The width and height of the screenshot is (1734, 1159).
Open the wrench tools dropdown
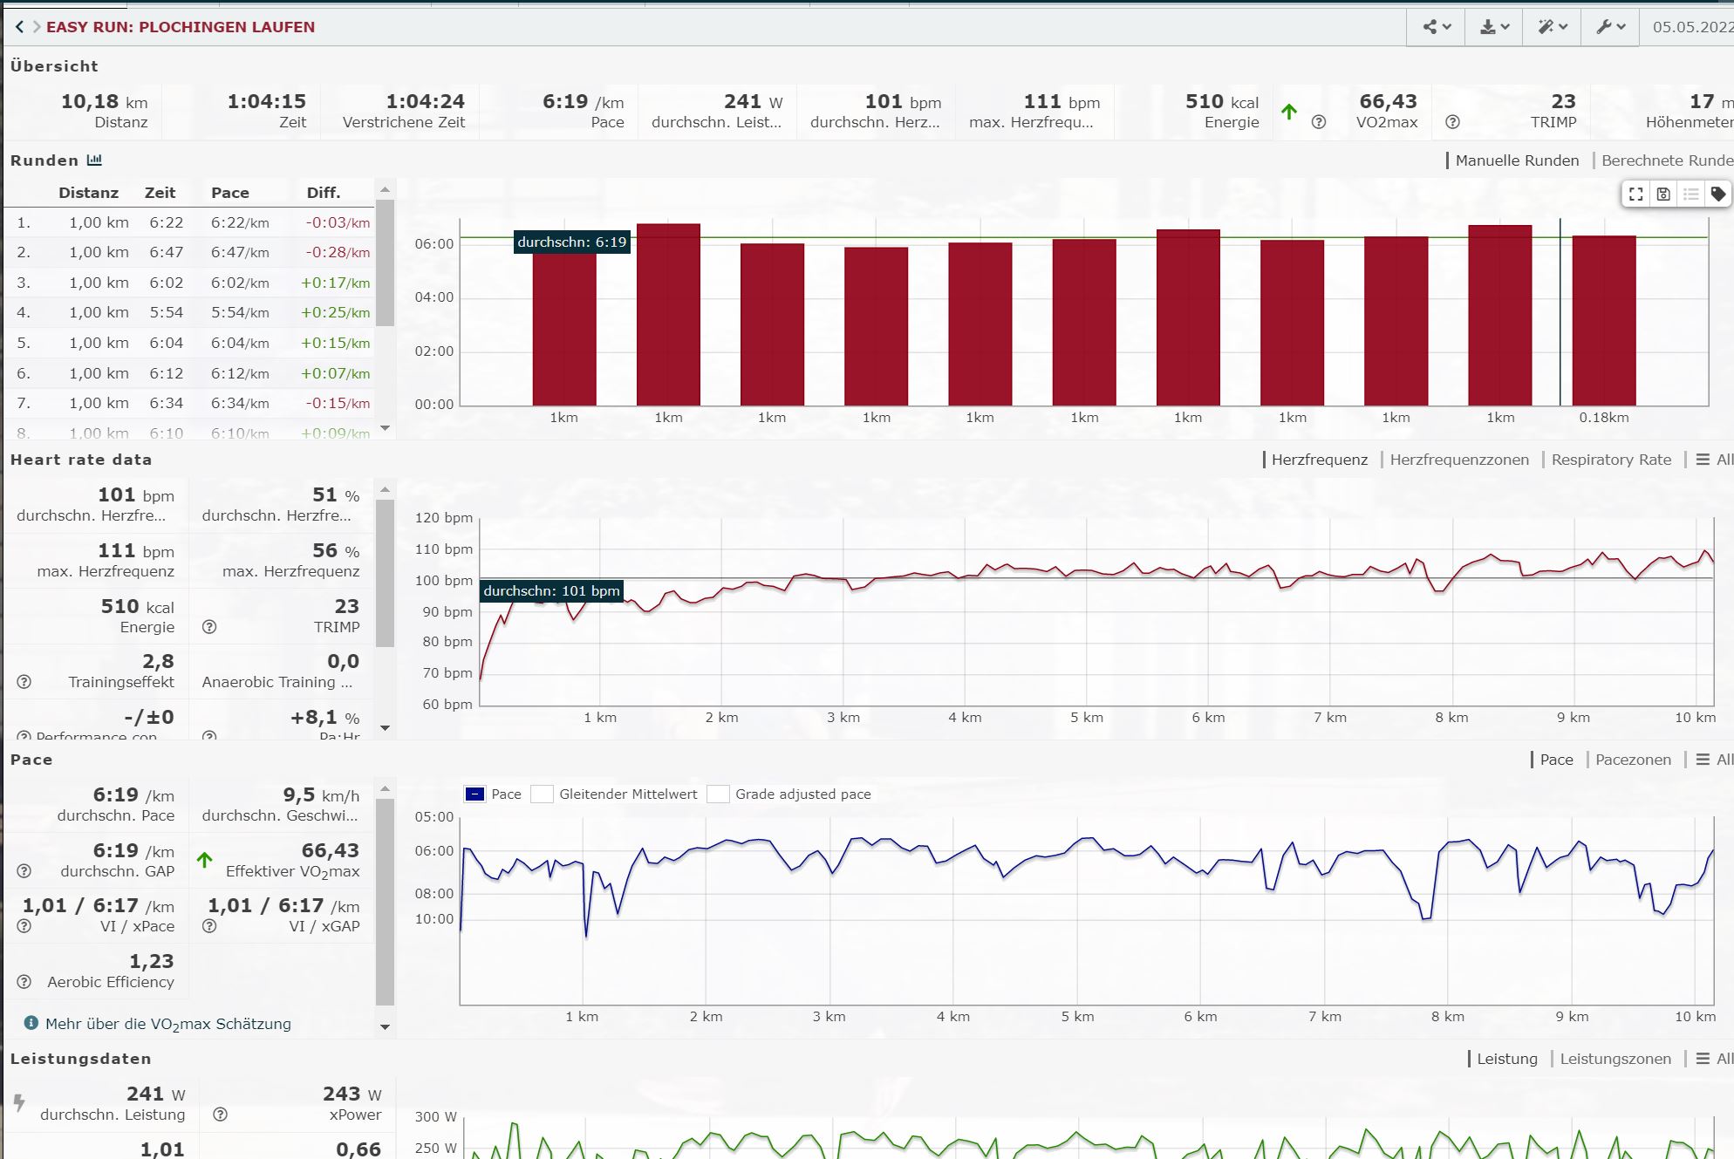1610,27
